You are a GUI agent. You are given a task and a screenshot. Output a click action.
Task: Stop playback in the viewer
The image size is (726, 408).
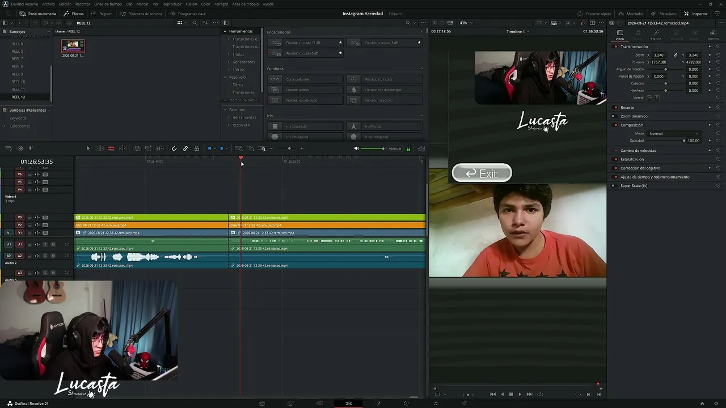[x=511, y=394]
